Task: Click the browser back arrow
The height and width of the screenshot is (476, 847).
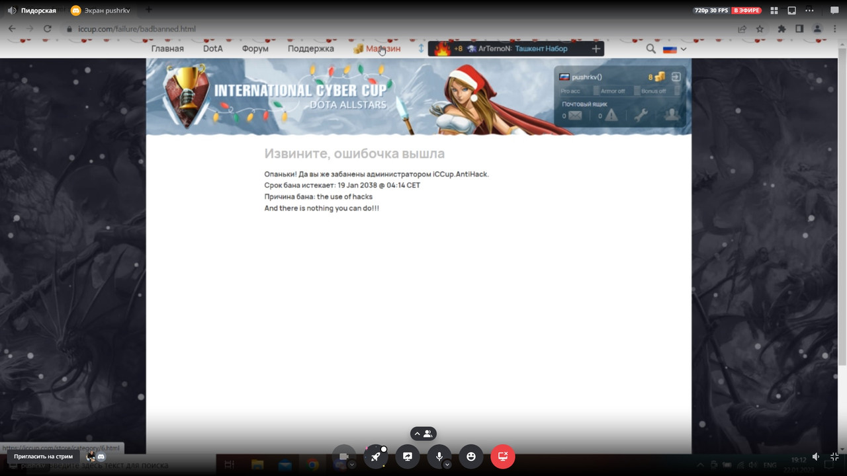Action: [x=12, y=29]
